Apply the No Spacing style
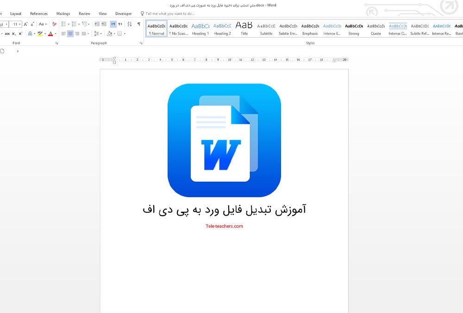 [178, 29]
